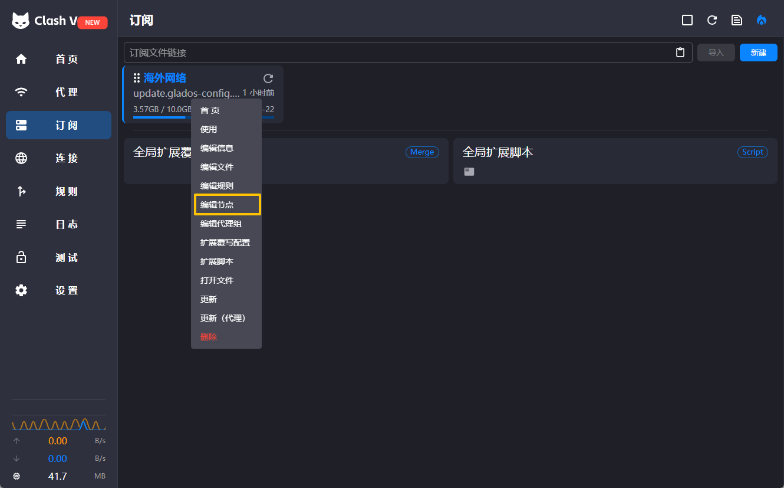784x488 pixels.
Task: Select 更新(代理) in the context menu
Action: pos(226,318)
